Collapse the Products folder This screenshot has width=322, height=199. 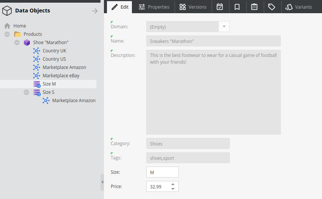click(7, 34)
